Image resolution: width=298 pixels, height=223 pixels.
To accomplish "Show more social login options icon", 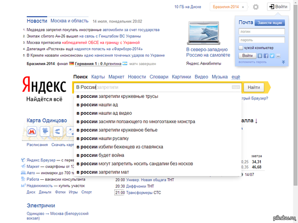I will pyautogui.click(x=278, y=56).
